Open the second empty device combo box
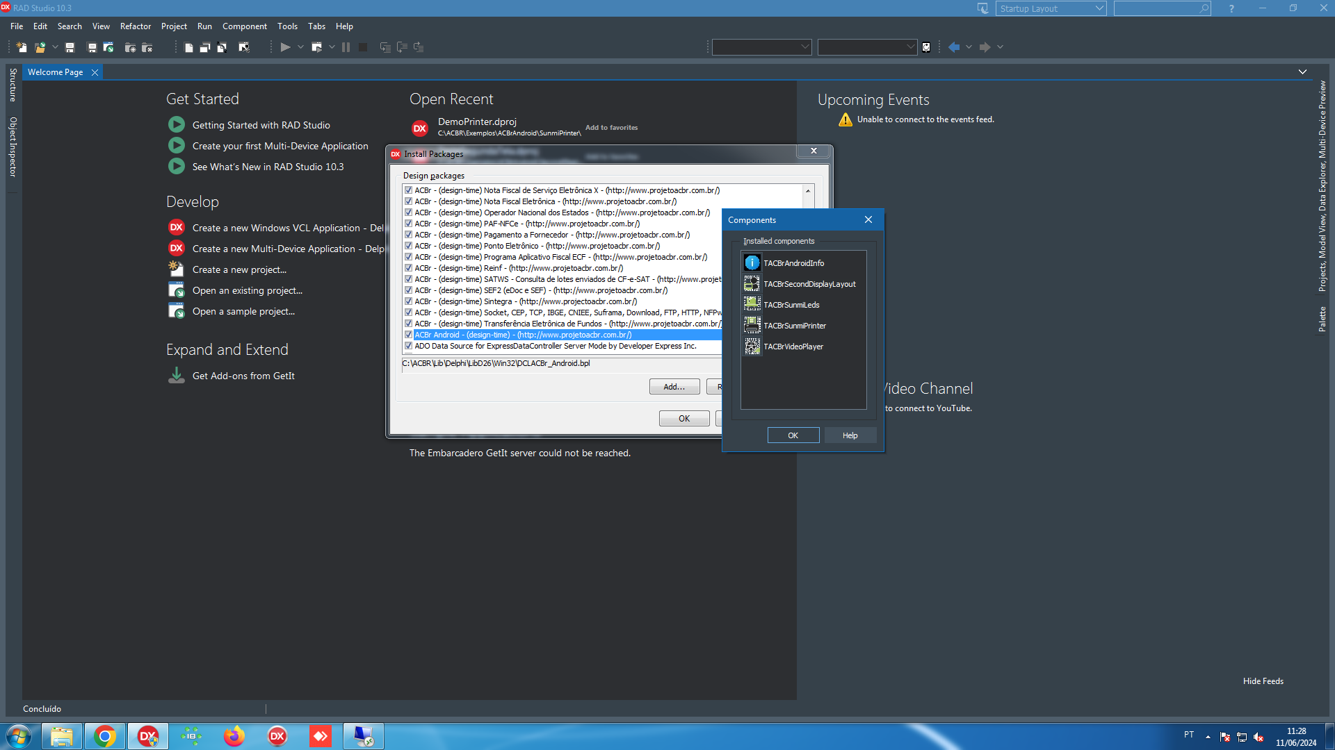 pos(867,47)
